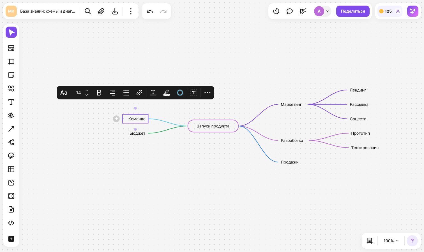Launch the AI sparkle assistant

pyautogui.click(x=413, y=11)
